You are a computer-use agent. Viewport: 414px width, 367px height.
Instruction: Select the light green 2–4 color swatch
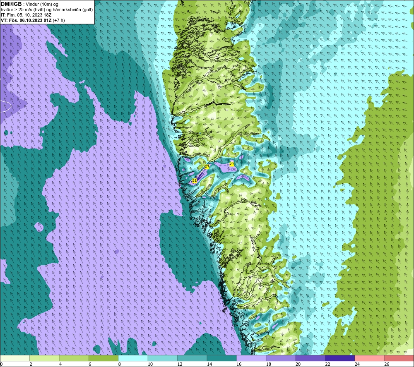[x=44, y=358]
